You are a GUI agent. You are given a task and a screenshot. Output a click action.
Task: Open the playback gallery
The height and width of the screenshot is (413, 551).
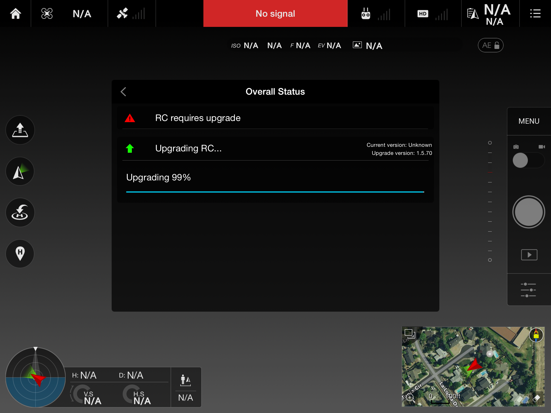[x=529, y=255]
